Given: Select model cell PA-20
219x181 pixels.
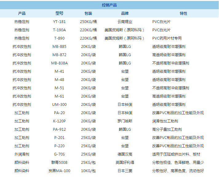Looking at the screenshot, I should (x=59, y=113).
